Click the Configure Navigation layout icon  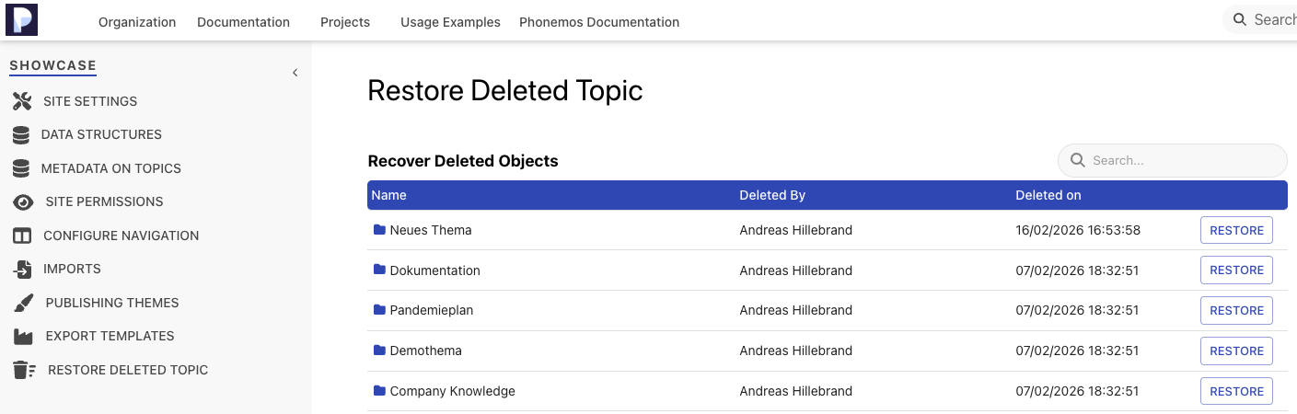(22, 236)
